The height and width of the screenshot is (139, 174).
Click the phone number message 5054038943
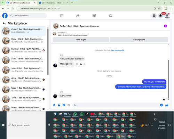(x=65, y=96)
